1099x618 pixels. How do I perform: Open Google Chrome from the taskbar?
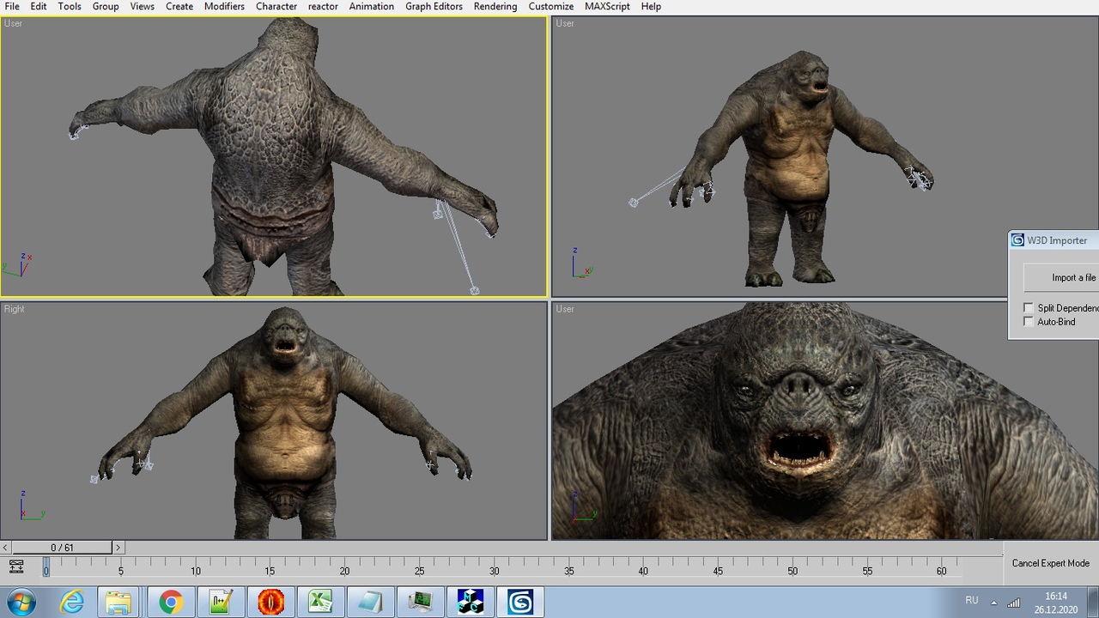[x=170, y=603]
